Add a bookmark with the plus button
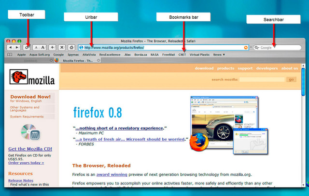 (52, 47)
